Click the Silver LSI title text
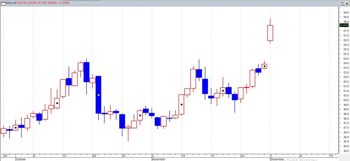 (x=12, y=3)
